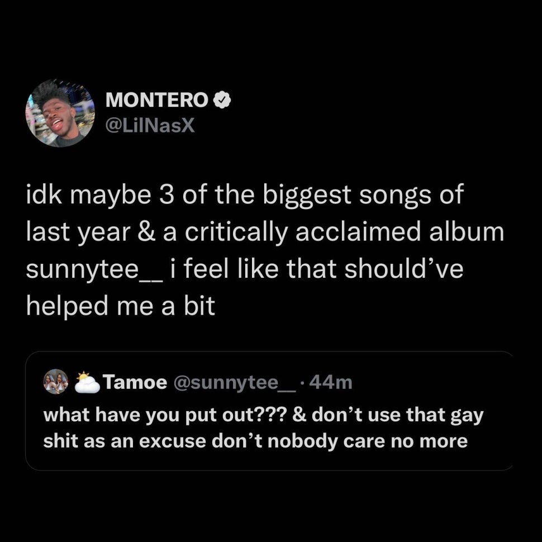Click the MONTERO profile picture

(60, 113)
